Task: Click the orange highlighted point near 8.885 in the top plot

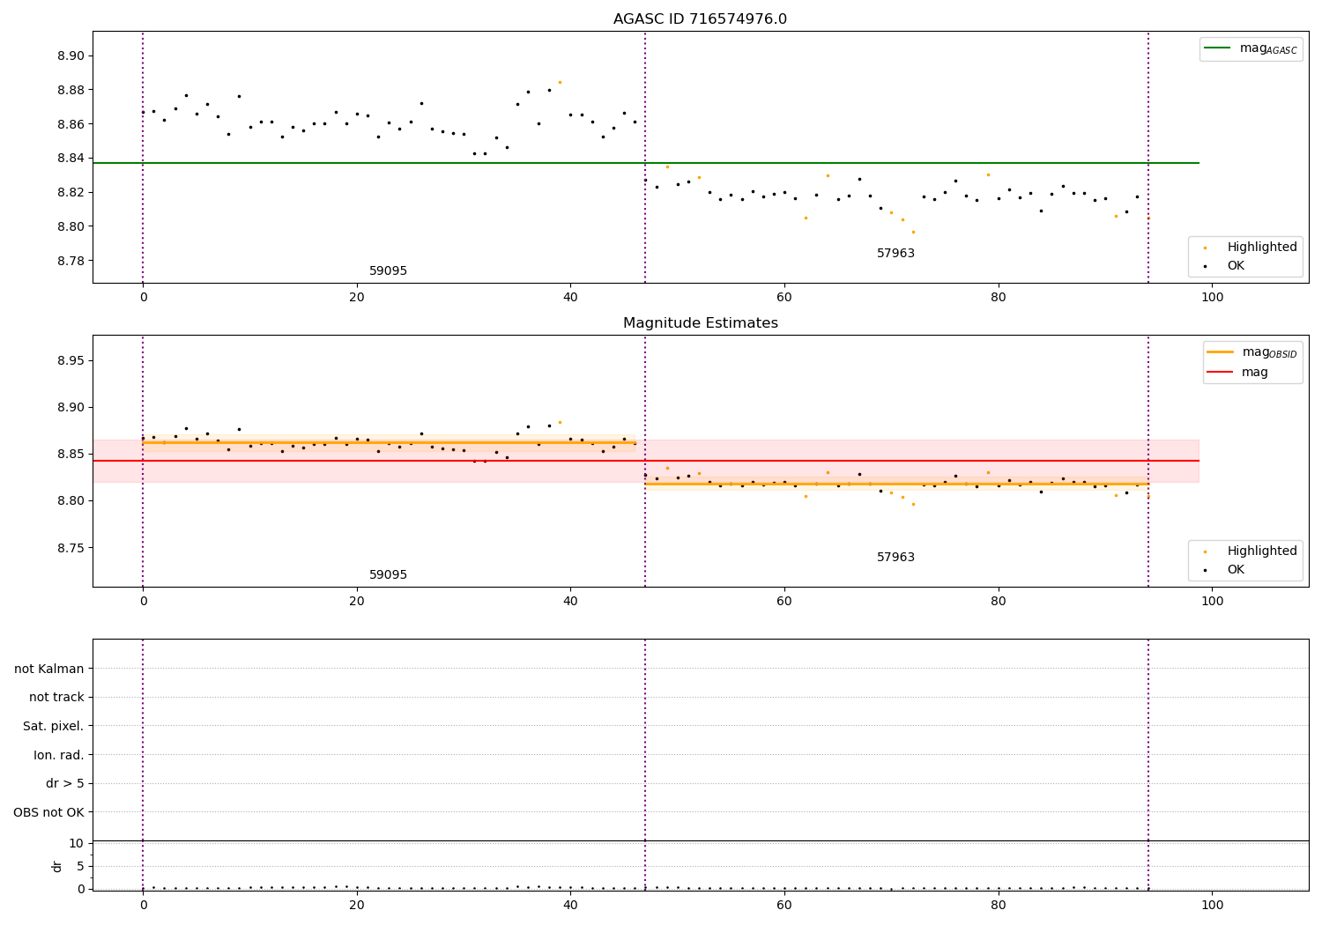Action: tap(560, 82)
